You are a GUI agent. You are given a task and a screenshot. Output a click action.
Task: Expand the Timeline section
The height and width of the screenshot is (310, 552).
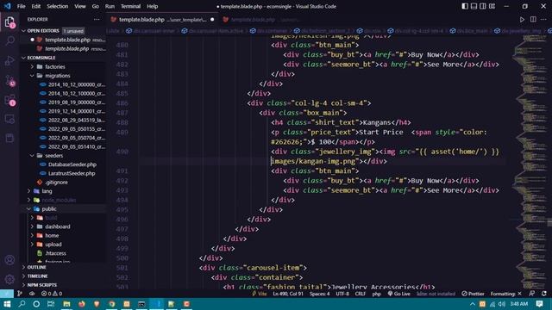pyautogui.click(x=37, y=276)
